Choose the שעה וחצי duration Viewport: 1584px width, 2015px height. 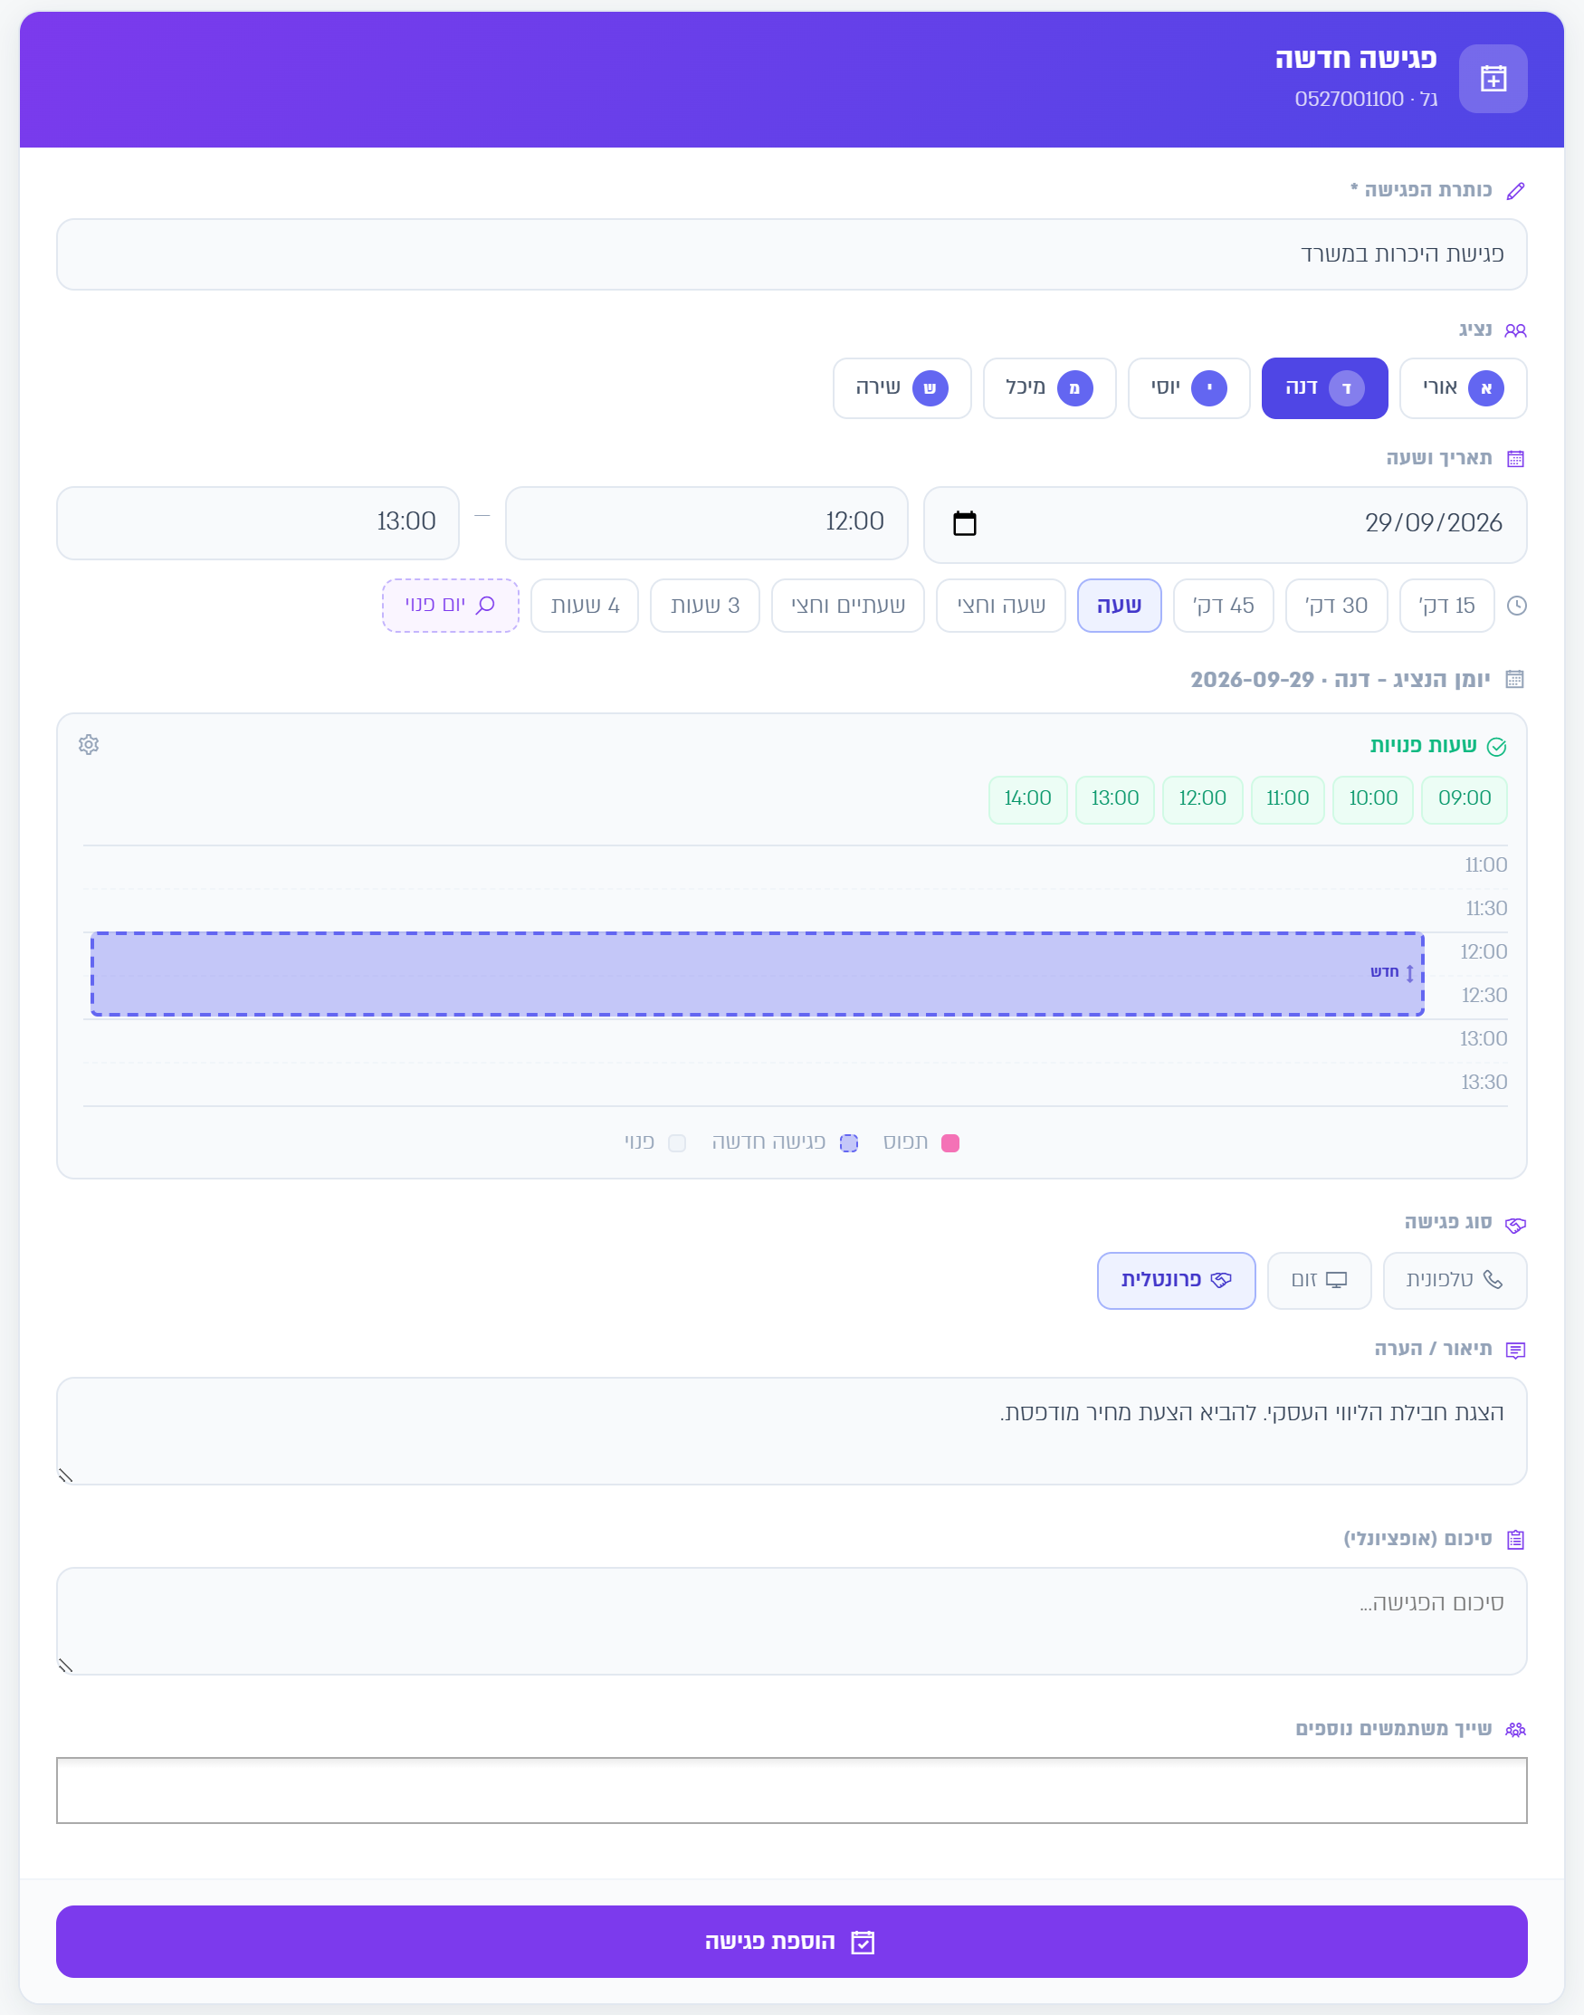pyautogui.click(x=1001, y=606)
